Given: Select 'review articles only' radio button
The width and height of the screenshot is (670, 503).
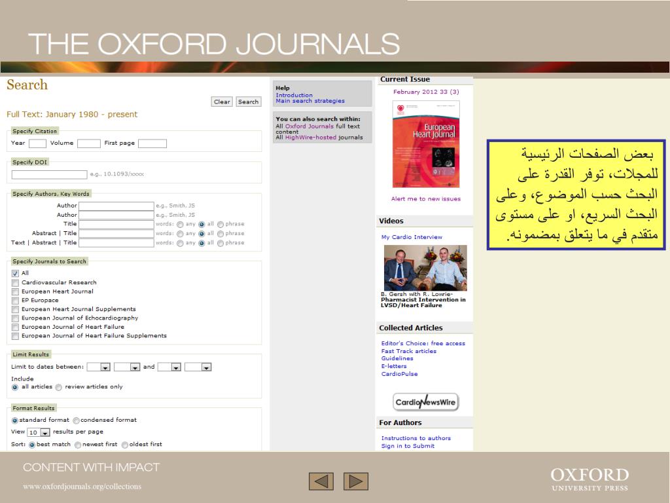Looking at the screenshot, I should (x=58, y=387).
